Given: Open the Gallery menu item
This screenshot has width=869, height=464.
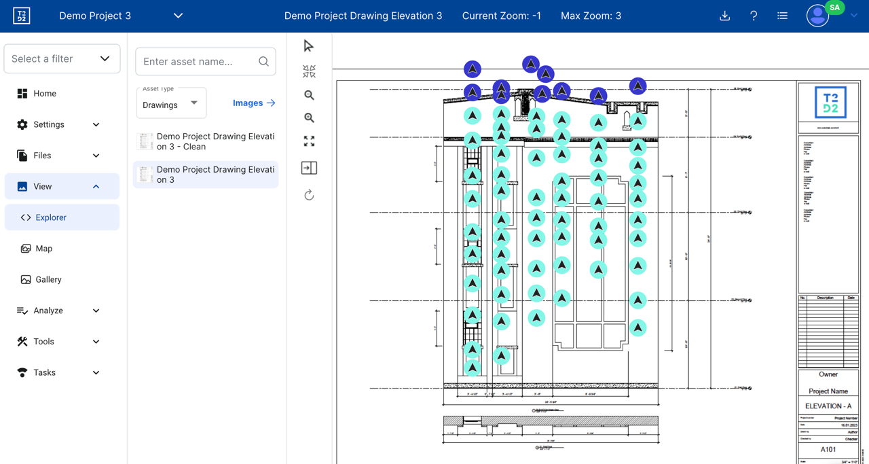Looking at the screenshot, I should click(x=48, y=279).
